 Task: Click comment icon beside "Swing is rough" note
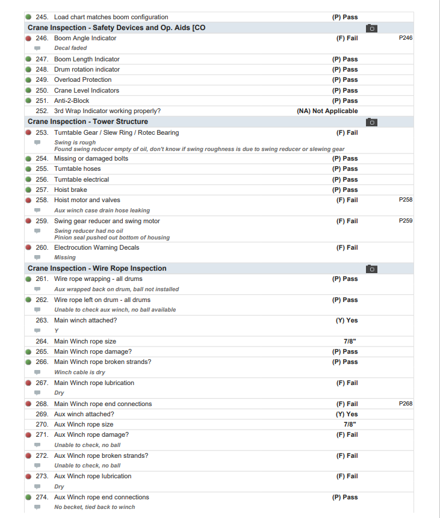(x=37, y=143)
